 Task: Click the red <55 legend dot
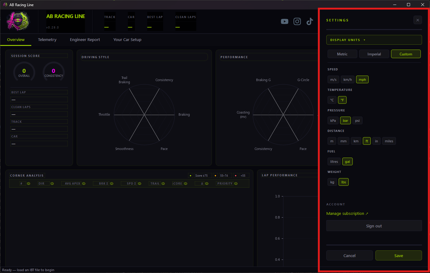pos(236,176)
